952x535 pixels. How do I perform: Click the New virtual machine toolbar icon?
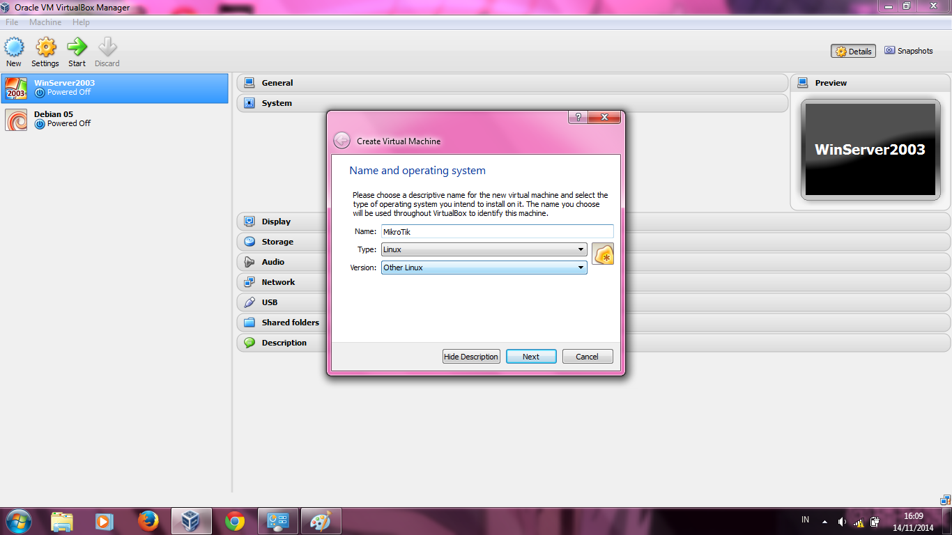14,47
